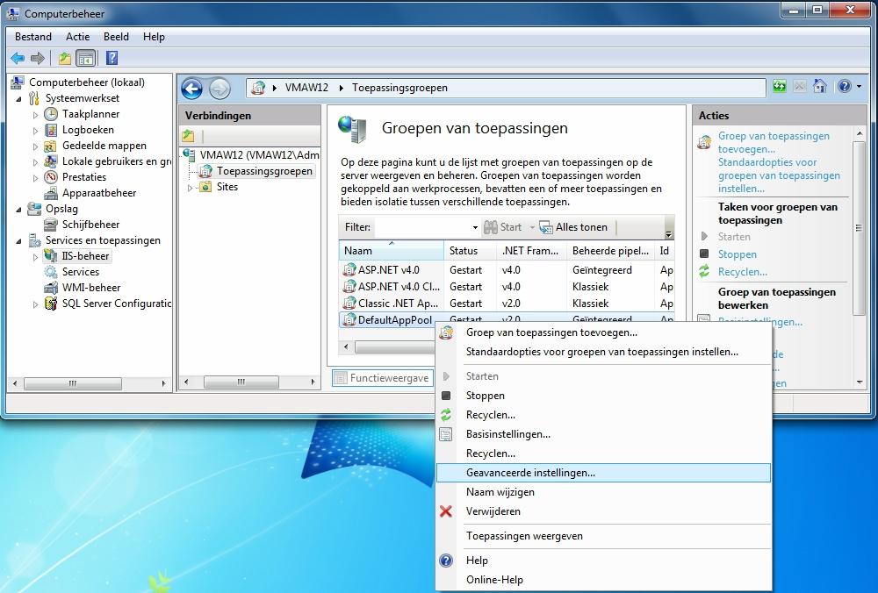878x593 pixels.
Task: Click the IIS round back navigation button
Action: coord(191,89)
